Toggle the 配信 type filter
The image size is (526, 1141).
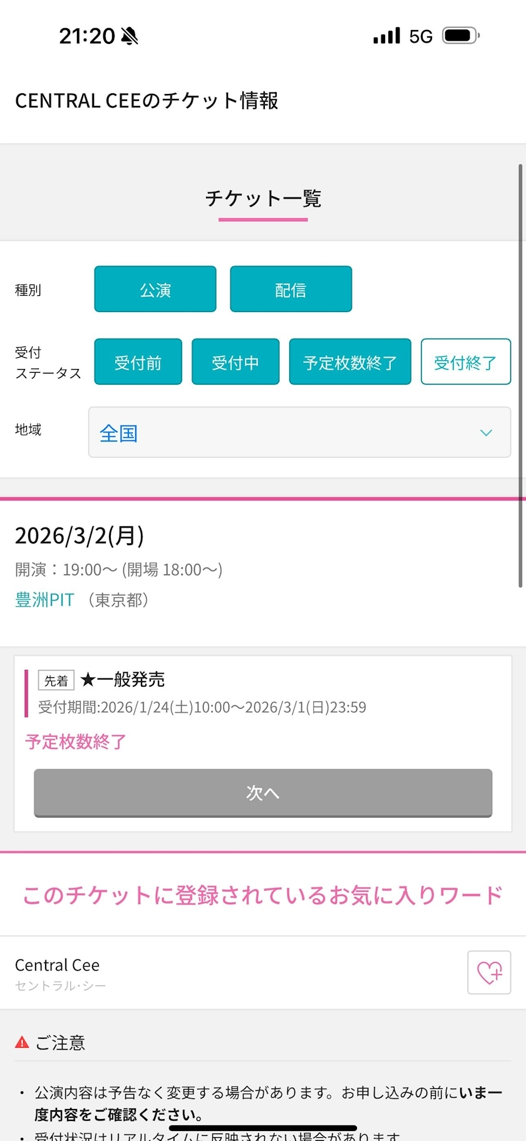click(x=291, y=289)
